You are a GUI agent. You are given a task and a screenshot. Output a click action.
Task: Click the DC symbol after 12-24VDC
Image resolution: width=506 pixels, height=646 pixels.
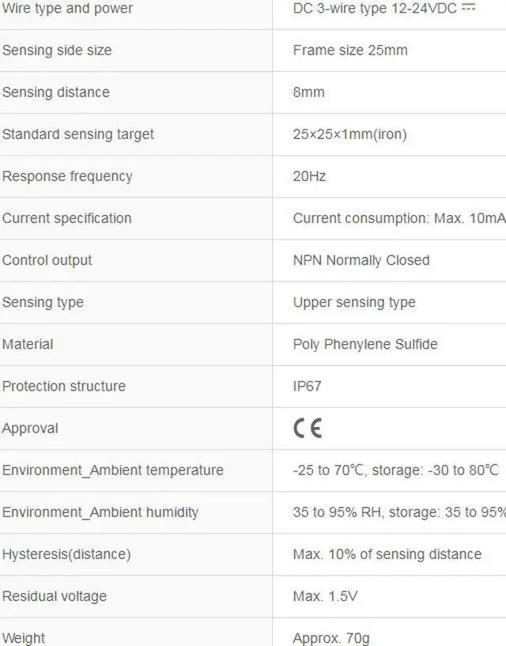click(x=469, y=8)
